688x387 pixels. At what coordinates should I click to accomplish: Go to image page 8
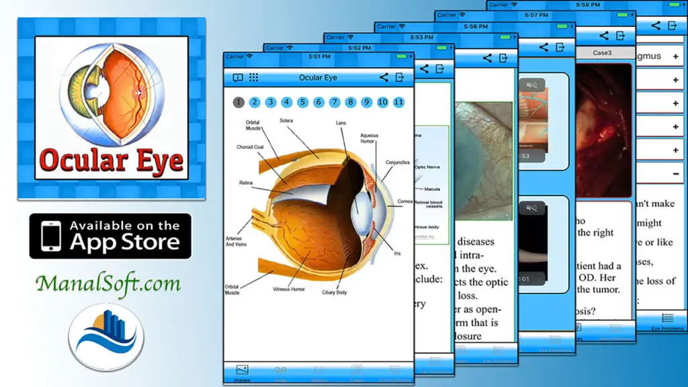351,102
